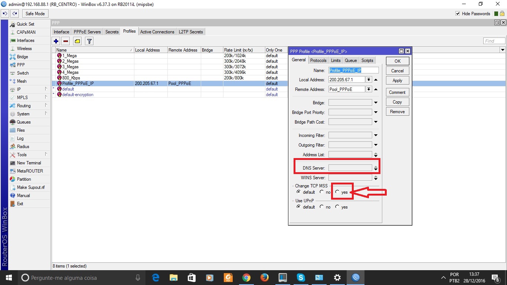Screen dimensions: 507x285
Task: Uncheck the Hide Passwords checkbox
Action: [x=458, y=14]
